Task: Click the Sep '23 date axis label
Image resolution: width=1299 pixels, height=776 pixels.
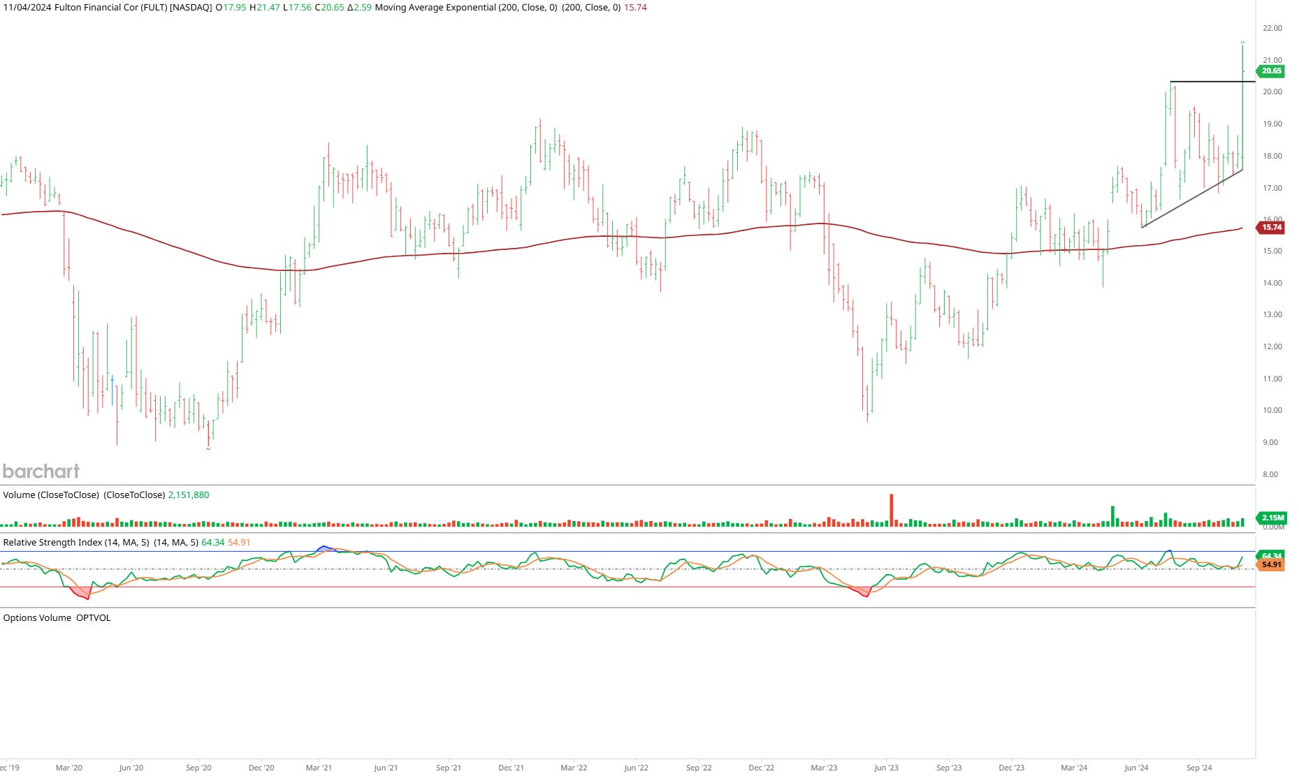Action: point(949,768)
